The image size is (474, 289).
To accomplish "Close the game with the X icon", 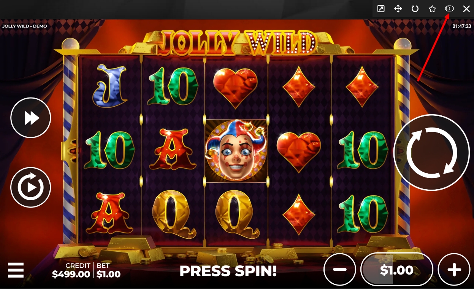I will click(x=466, y=9).
